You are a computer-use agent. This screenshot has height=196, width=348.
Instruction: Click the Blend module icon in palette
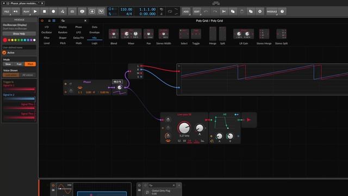114,34
